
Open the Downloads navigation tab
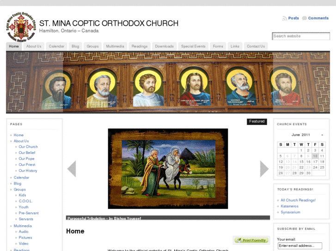click(x=165, y=47)
